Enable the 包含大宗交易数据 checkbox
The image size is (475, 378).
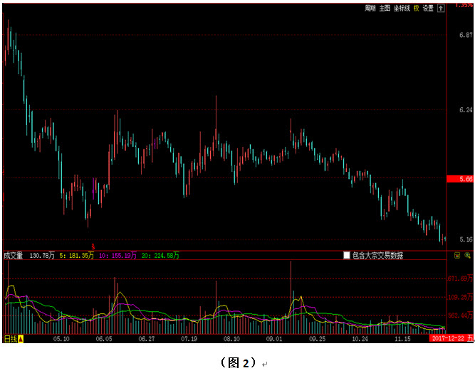point(347,255)
